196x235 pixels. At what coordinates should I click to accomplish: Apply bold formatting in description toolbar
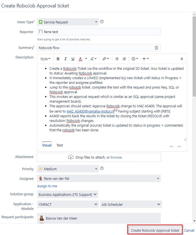(58, 59)
